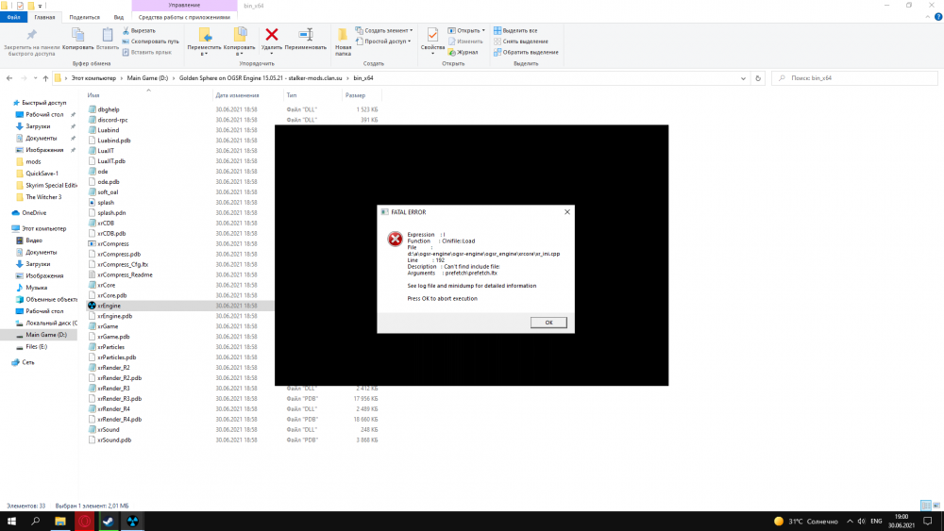Close the FATAL ERROR dialog with X
The height and width of the screenshot is (531, 944).
point(567,212)
